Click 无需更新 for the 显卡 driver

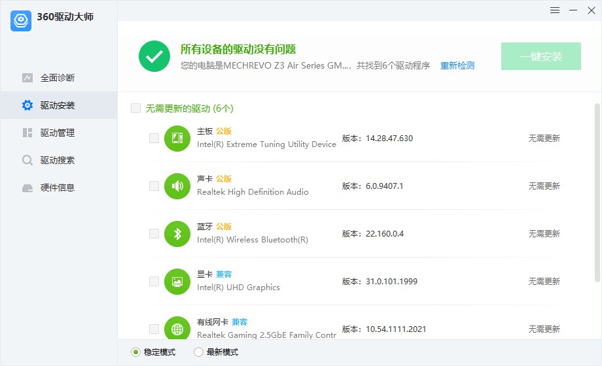(544, 281)
